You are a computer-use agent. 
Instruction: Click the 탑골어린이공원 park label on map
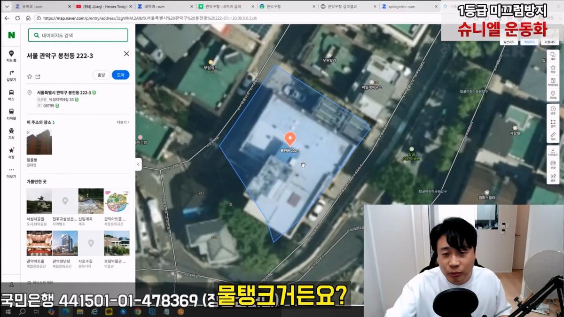tap(411, 156)
